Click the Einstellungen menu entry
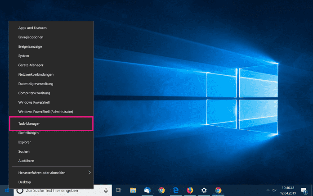 (28, 133)
